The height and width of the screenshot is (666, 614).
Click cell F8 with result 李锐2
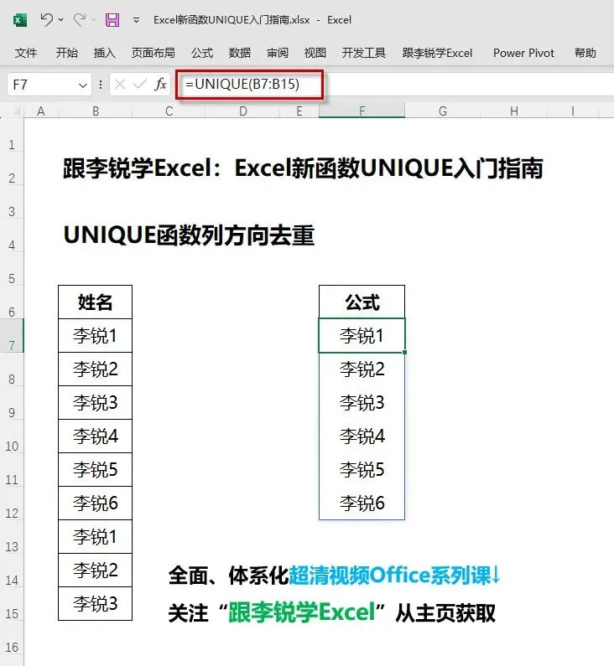click(362, 369)
